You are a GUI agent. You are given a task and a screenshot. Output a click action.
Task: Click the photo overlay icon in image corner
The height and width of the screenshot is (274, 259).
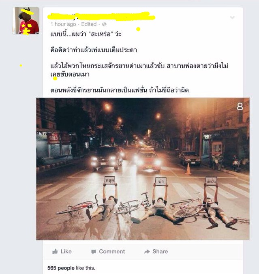[240, 107]
